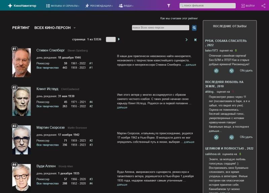Go to next page chevron
This screenshot has height=193, width=269.
pyautogui.click(x=187, y=40)
